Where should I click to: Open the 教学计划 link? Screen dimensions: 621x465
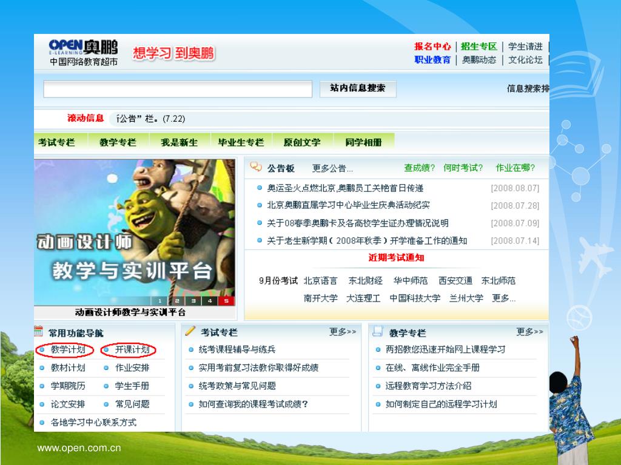68,349
